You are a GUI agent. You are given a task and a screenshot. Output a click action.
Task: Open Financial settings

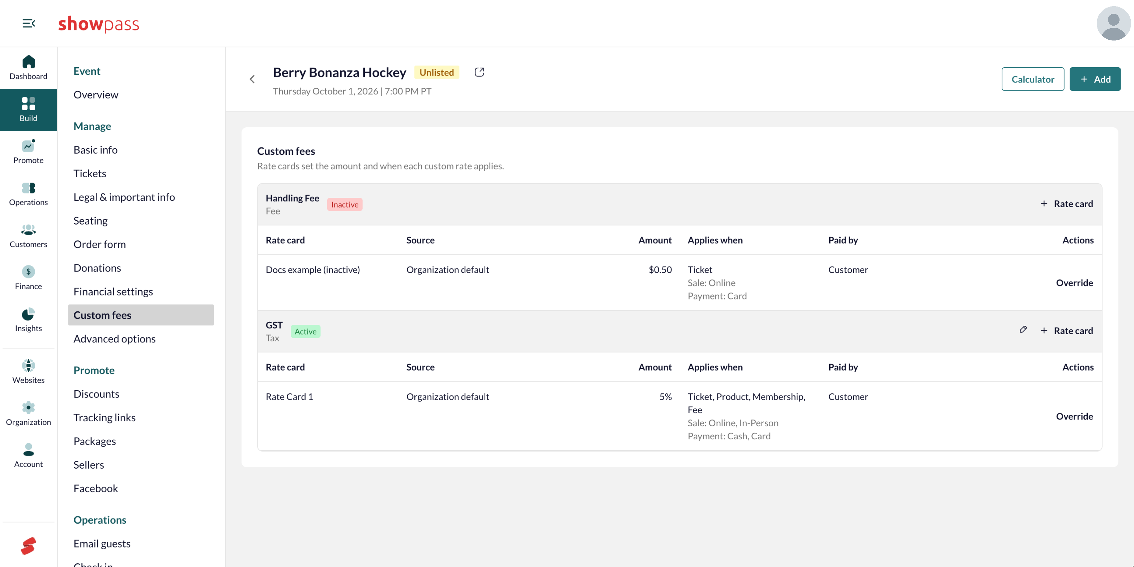click(113, 291)
